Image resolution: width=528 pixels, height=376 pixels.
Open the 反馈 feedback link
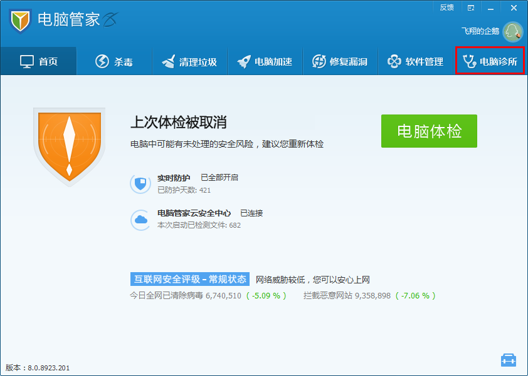447,7
